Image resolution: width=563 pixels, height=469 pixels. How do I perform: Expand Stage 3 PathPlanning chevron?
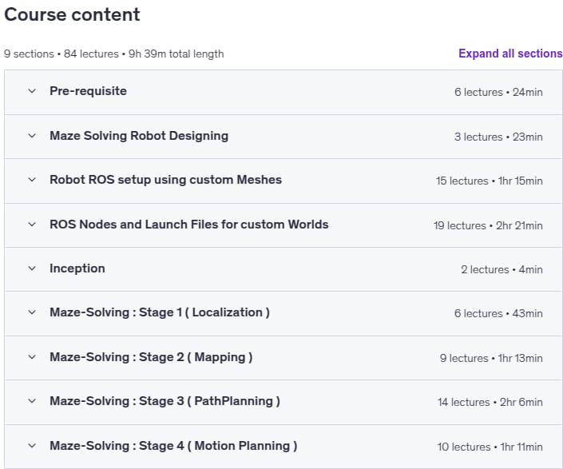point(32,401)
